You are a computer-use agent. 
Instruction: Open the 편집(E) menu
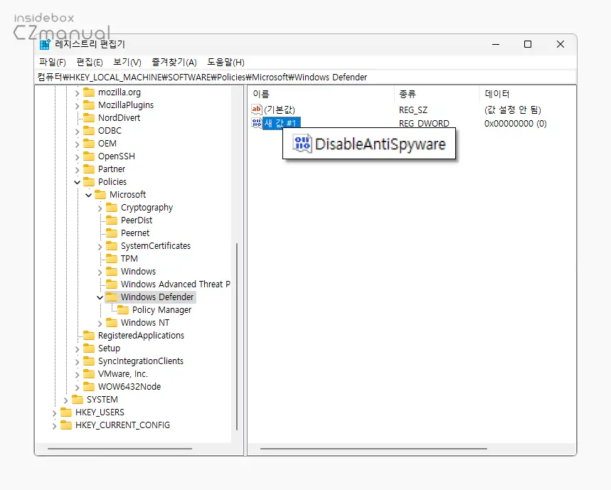[90, 63]
